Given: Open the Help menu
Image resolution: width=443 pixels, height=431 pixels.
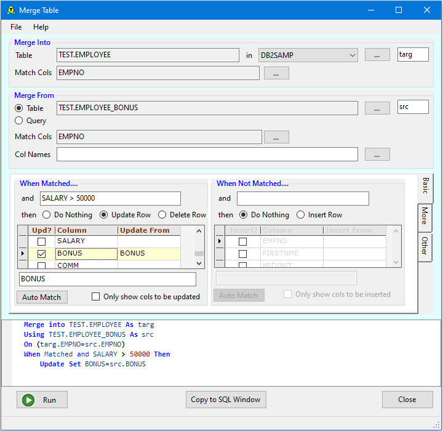Looking at the screenshot, I should coord(41,27).
